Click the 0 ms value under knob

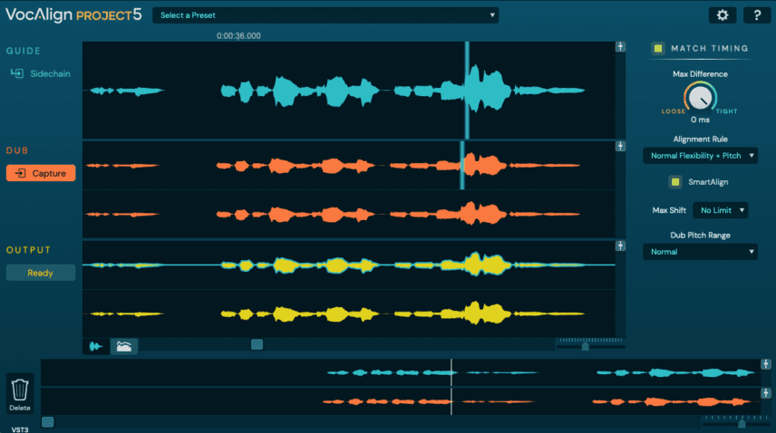(700, 120)
